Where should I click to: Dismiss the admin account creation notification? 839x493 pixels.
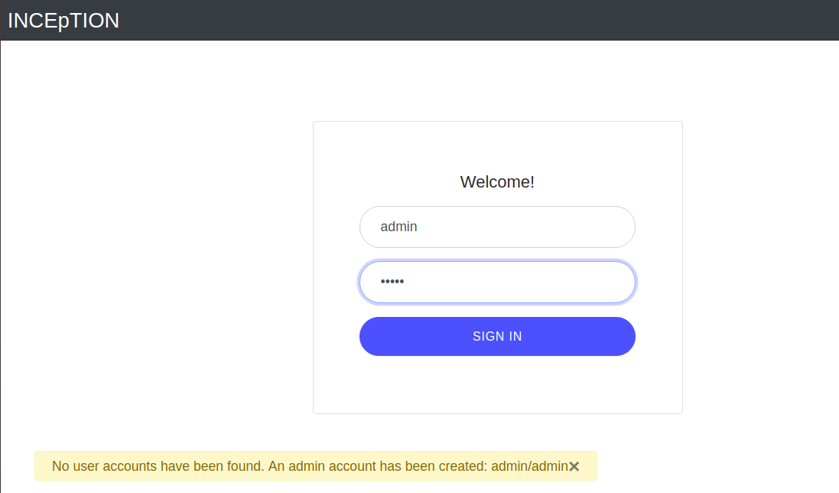click(574, 465)
